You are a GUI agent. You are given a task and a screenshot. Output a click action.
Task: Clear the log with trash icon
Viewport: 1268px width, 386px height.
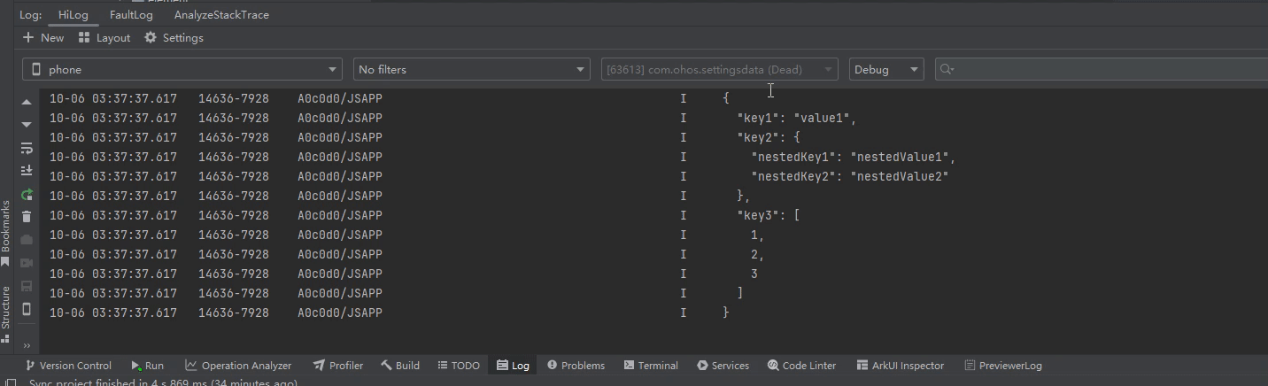(x=27, y=217)
